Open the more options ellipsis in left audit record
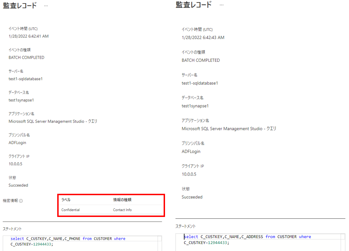This screenshot has height=251, width=349. [46, 6]
